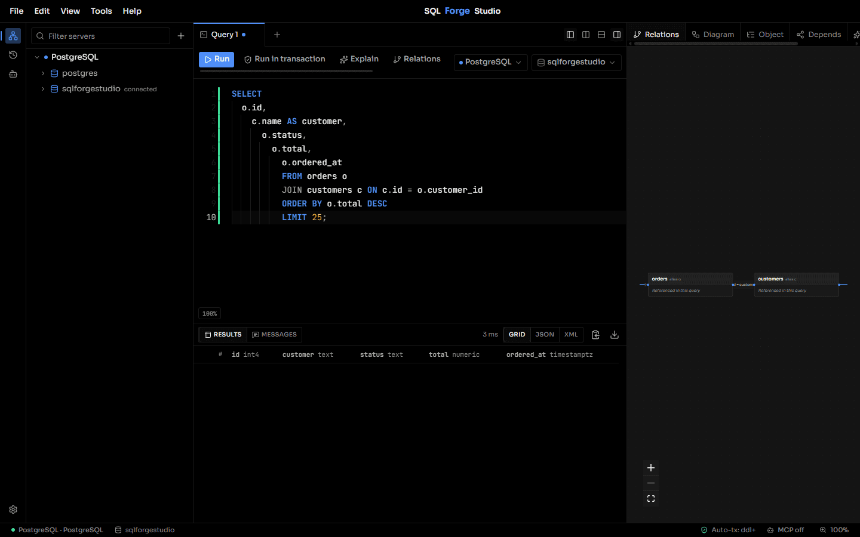Switch to the Depends panel tab
Screen dimensions: 860x537
[819, 35]
